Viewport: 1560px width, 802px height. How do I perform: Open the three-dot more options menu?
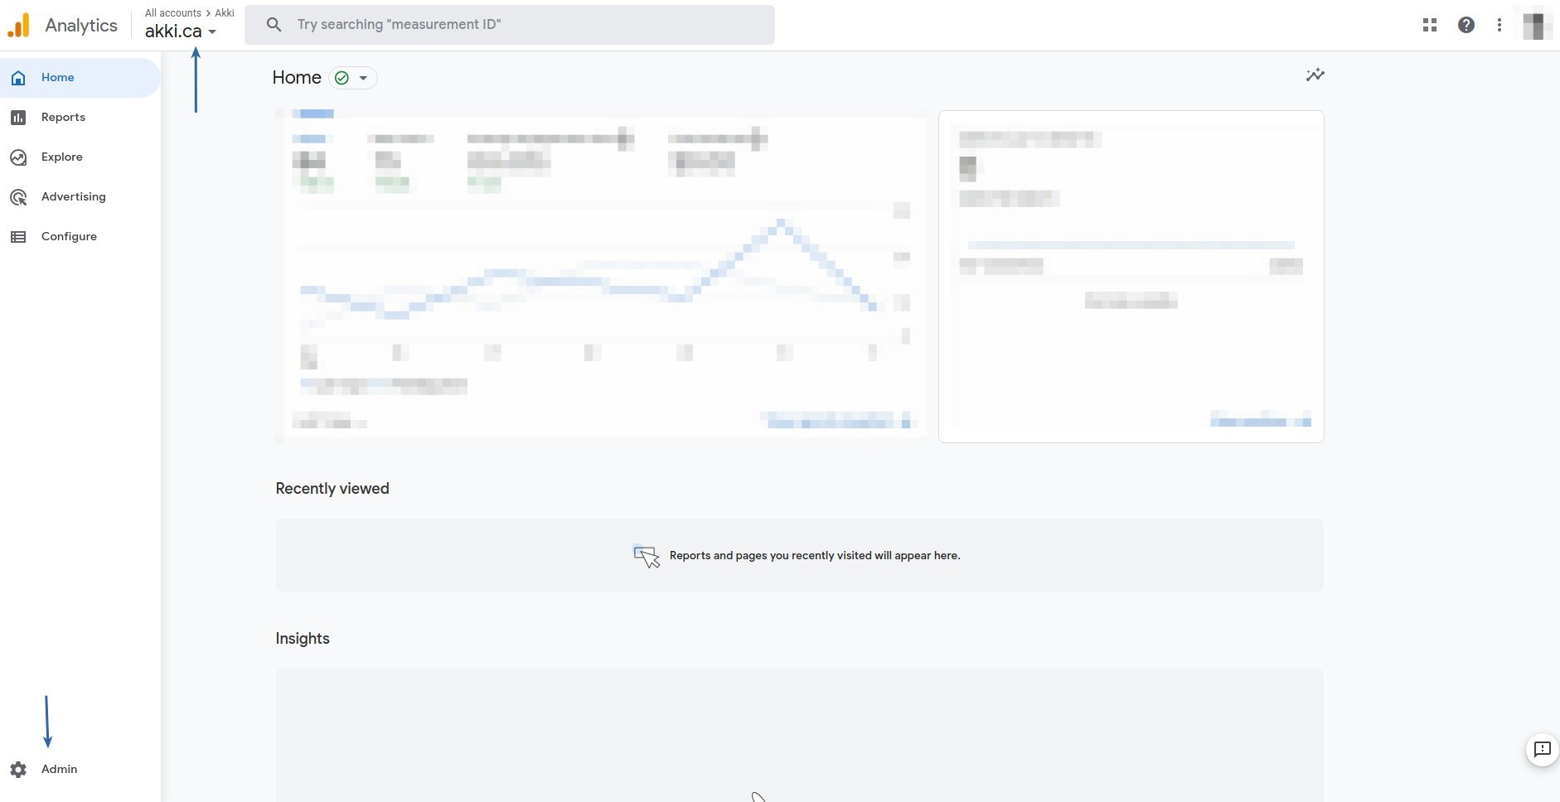point(1499,25)
